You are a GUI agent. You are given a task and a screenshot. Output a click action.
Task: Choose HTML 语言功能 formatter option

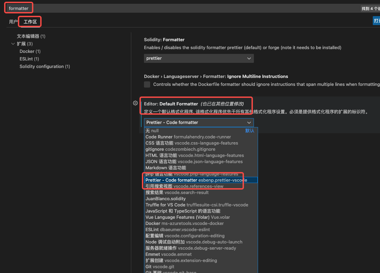point(201,156)
